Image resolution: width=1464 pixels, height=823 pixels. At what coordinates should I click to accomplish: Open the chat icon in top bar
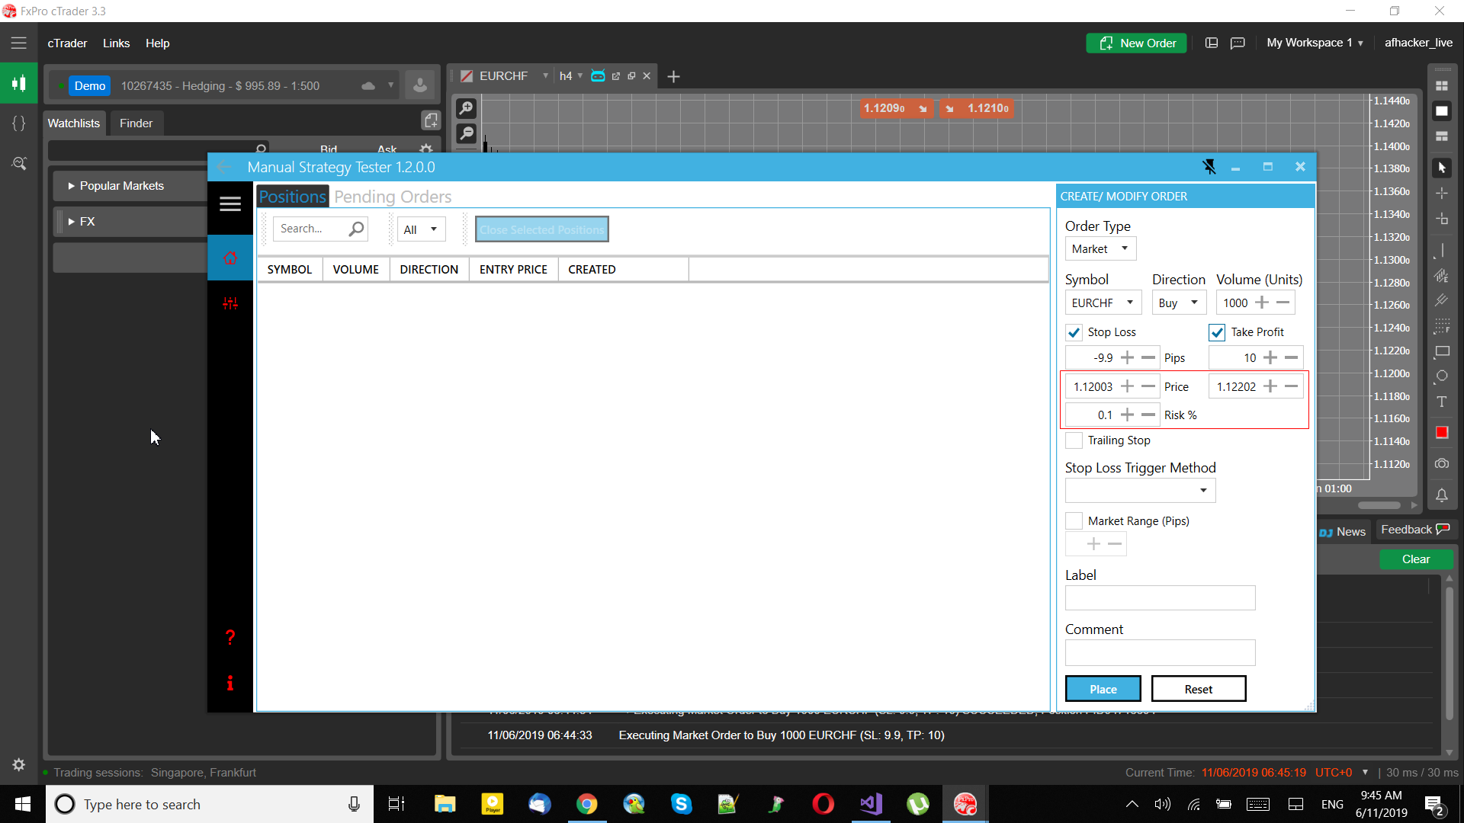click(x=1238, y=43)
